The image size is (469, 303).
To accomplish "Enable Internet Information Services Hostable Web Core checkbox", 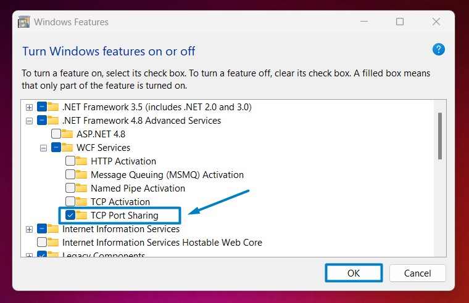I will click(42, 242).
